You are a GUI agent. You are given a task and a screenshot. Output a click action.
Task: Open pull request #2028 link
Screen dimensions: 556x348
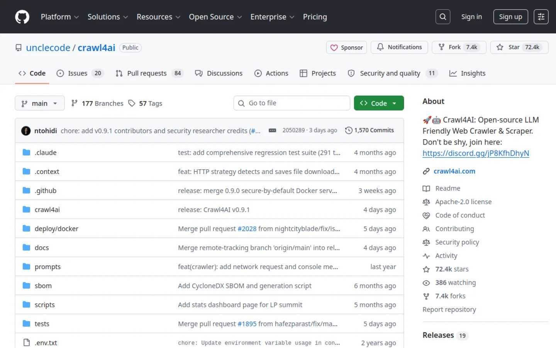[247, 229]
